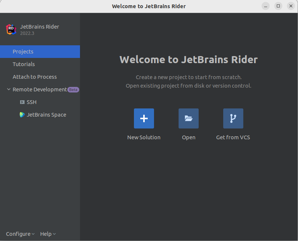The height and width of the screenshot is (241, 298).
Task: Select the SSH label under Remote Development
Action: coord(32,102)
